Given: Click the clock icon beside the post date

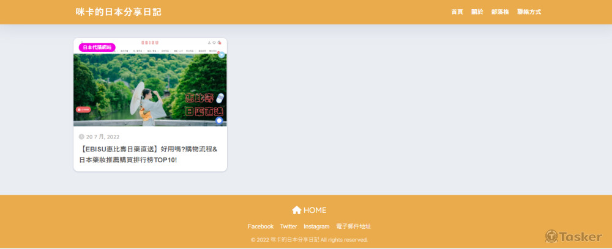Looking at the screenshot, I should (x=81, y=137).
